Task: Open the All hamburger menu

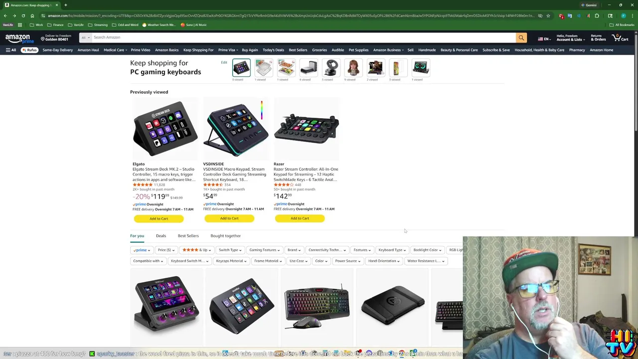Action: [x=11, y=50]
